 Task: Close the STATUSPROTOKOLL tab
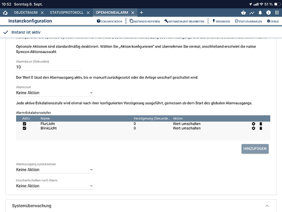click(88, 13)
